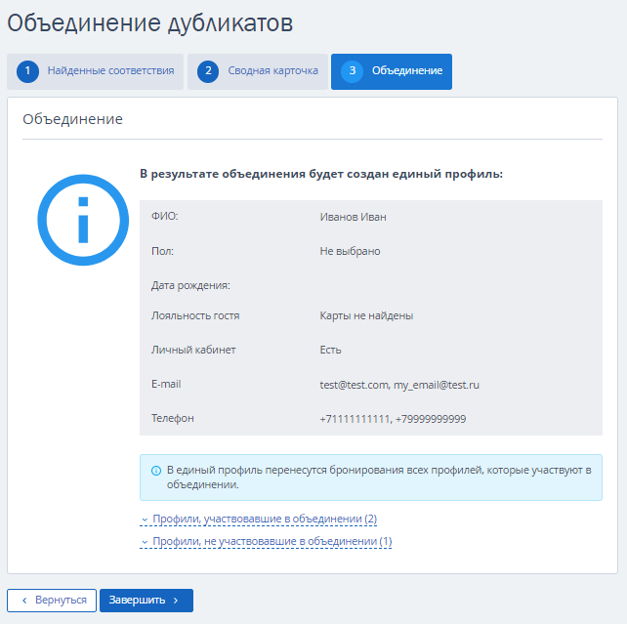Click the text Карты не найдены
Viewport: 627px width, 624px height.
point(366,315)
